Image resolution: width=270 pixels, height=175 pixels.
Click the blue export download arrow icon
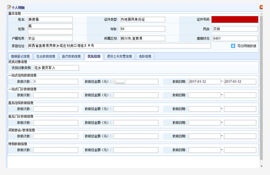(233, 46)
